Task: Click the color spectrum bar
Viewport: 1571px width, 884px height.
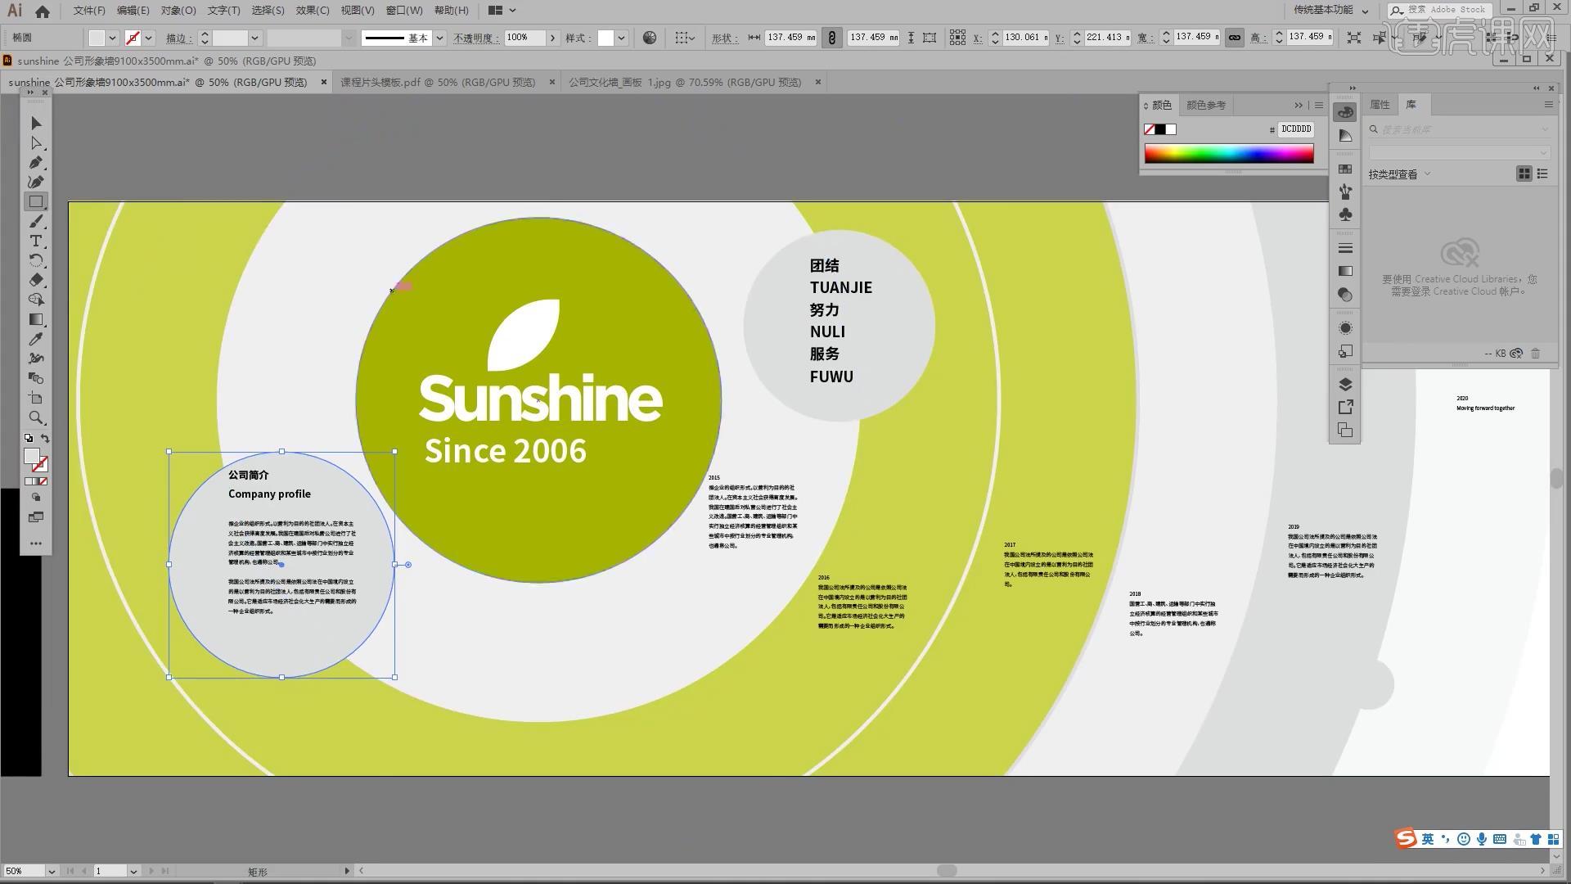Action: tap(1228, 153)
